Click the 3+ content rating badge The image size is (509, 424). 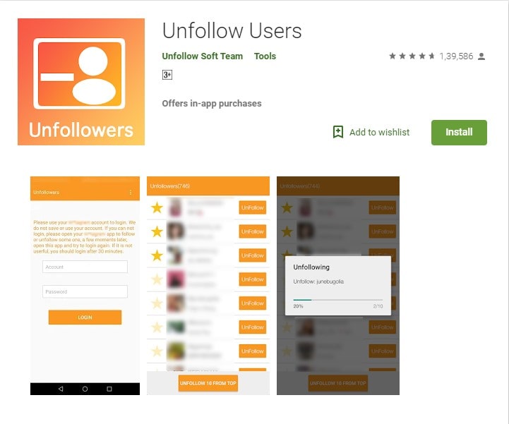(167, 75)
